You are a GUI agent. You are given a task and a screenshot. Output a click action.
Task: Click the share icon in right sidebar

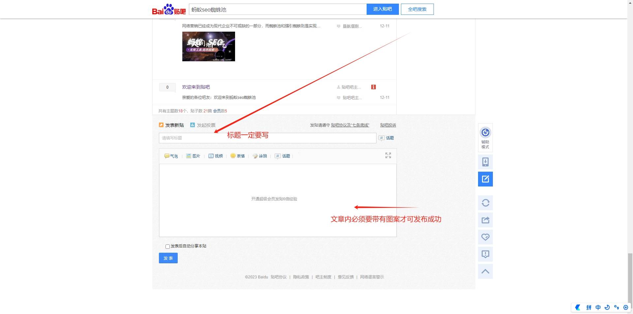click(485, 220)
